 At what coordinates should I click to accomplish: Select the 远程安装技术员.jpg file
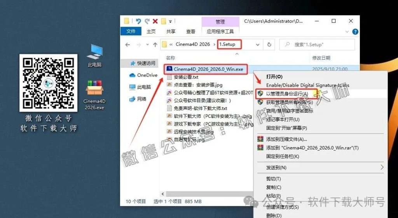click(194, 132)
